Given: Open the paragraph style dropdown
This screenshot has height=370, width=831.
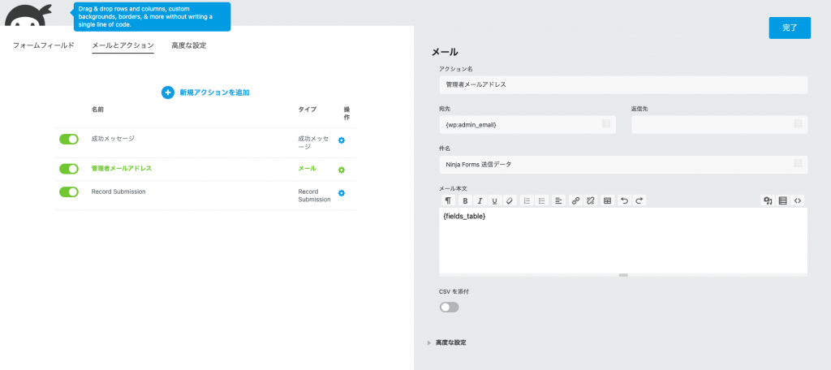Looking at the screenshot, I should (x=448, y=200).
